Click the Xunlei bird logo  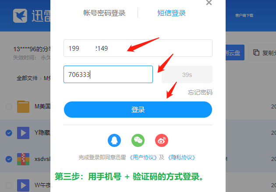coord(20,16)
